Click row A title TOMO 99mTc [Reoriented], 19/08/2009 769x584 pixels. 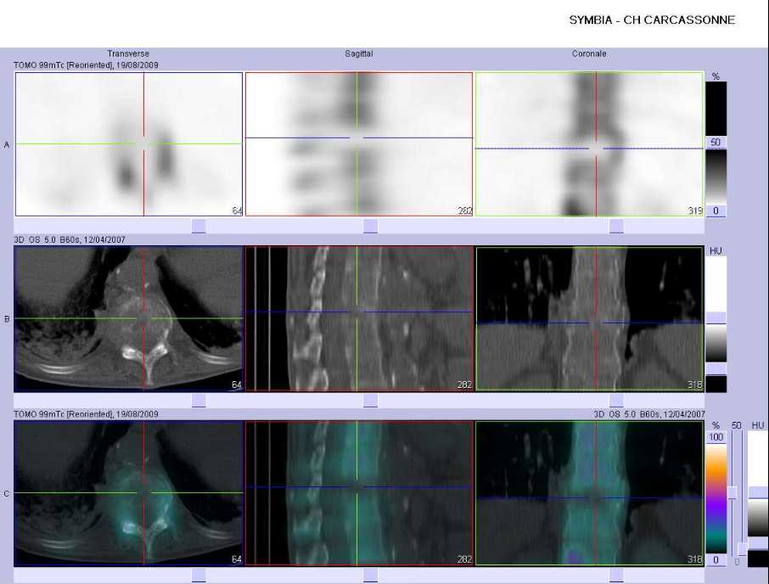click(86, 65)
